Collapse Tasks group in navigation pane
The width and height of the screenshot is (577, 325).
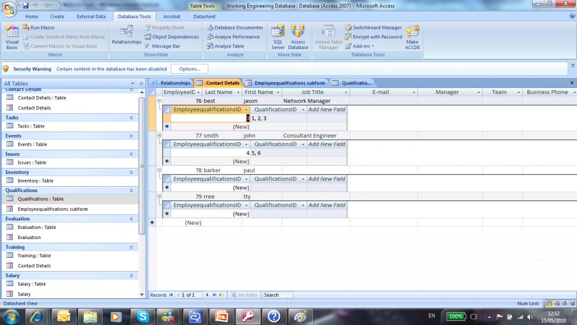pyautogui.click(x=131, y=118)
